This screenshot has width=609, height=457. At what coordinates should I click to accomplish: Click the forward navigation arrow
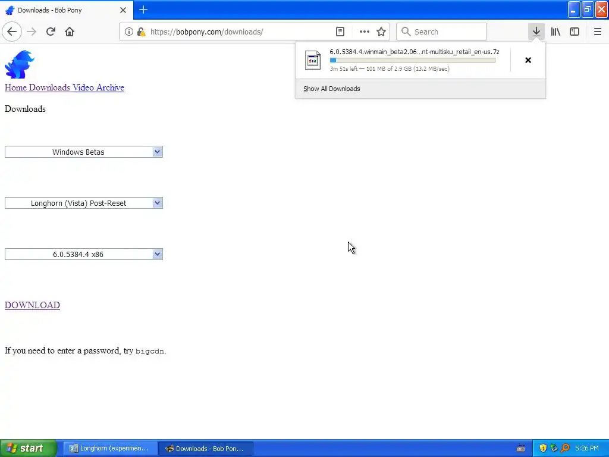(x=32, y=32)
